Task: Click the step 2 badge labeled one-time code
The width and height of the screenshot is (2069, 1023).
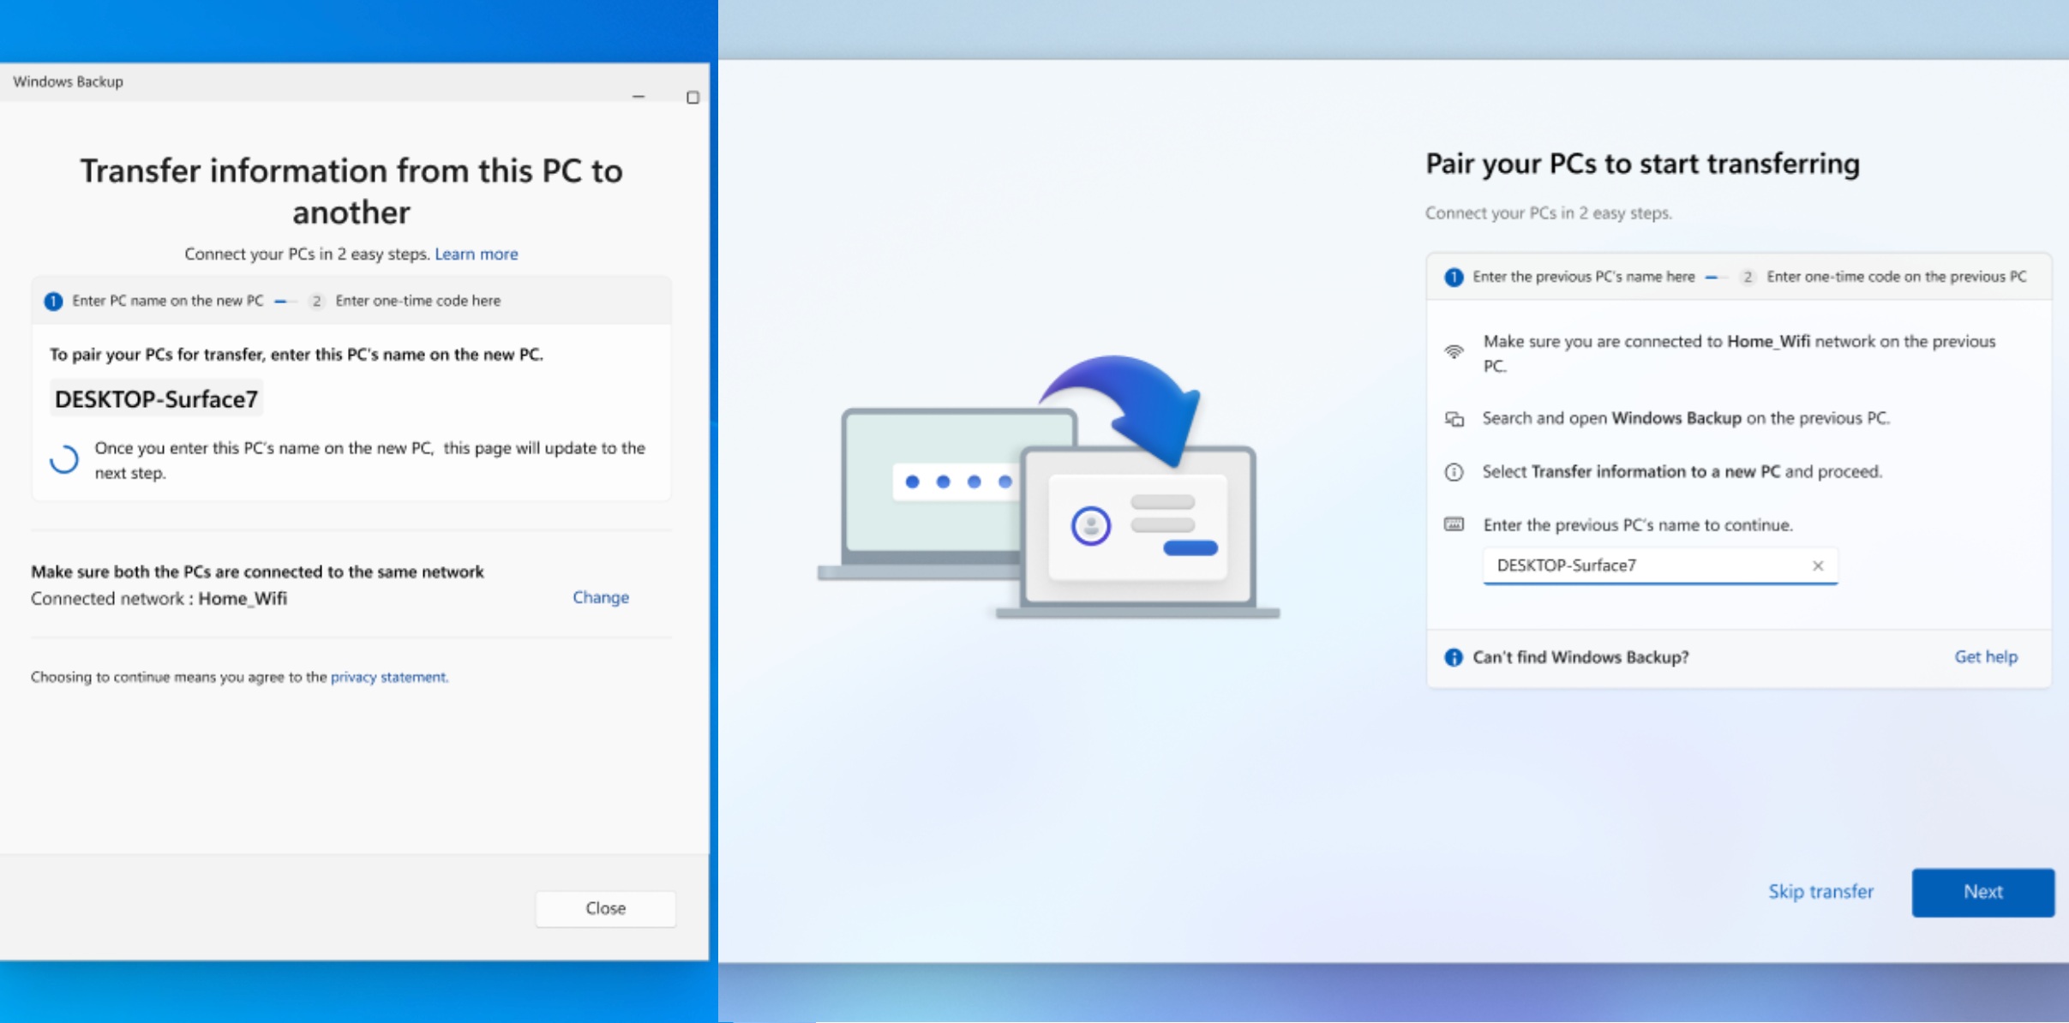Action: (317, 301)
